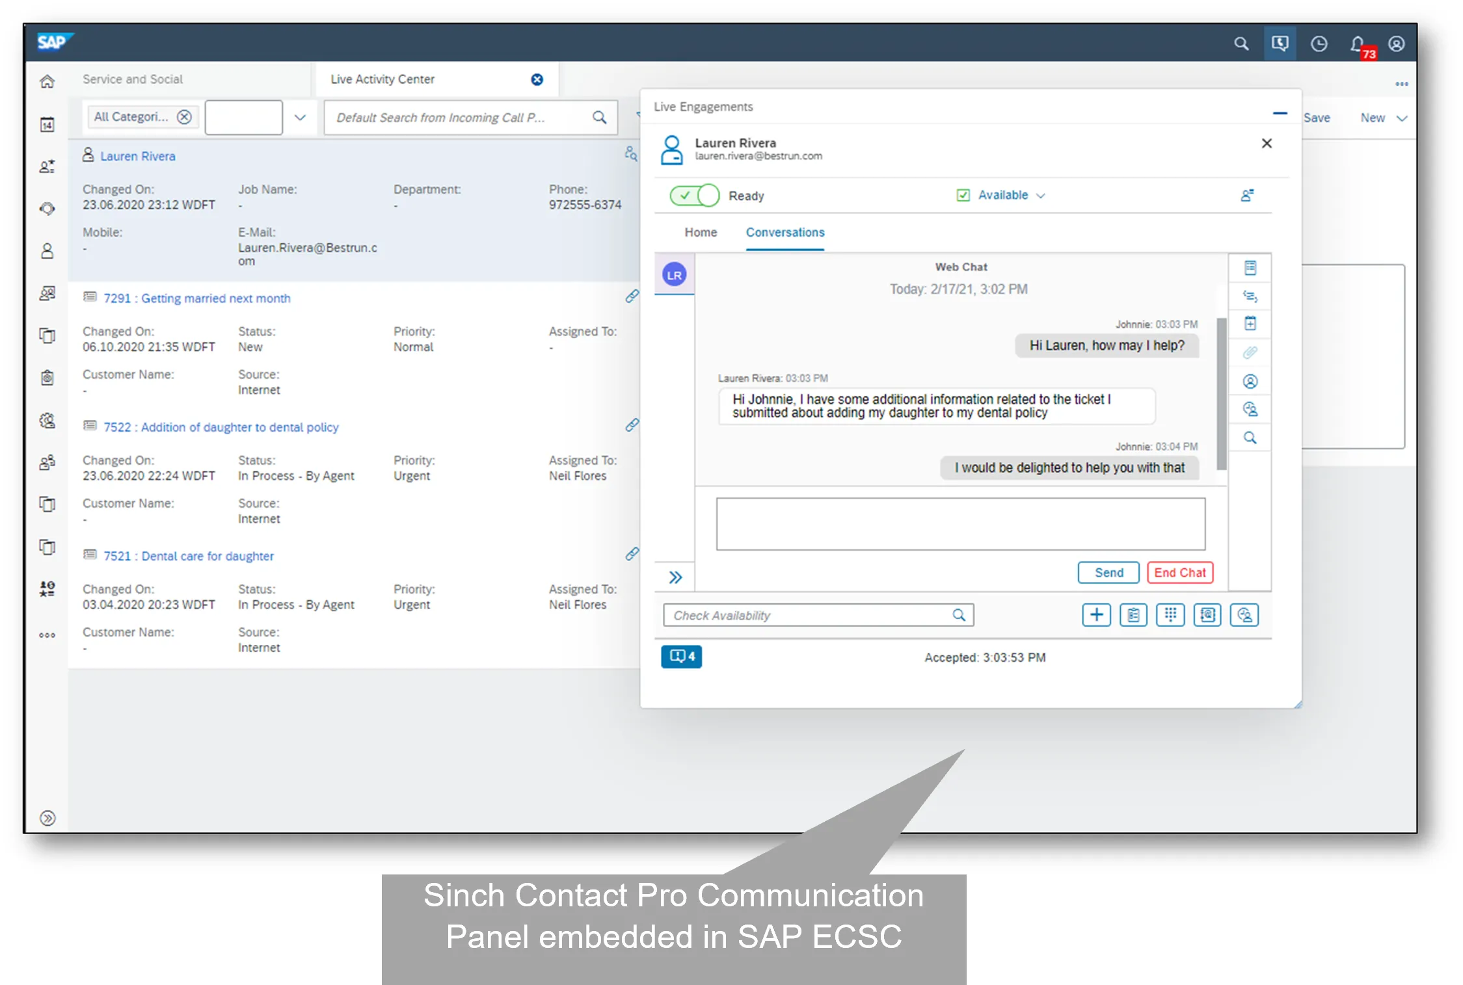Open the customer search icon beside chat
The width and height of the screenshot is (1463, 985).
[1250, 410]
